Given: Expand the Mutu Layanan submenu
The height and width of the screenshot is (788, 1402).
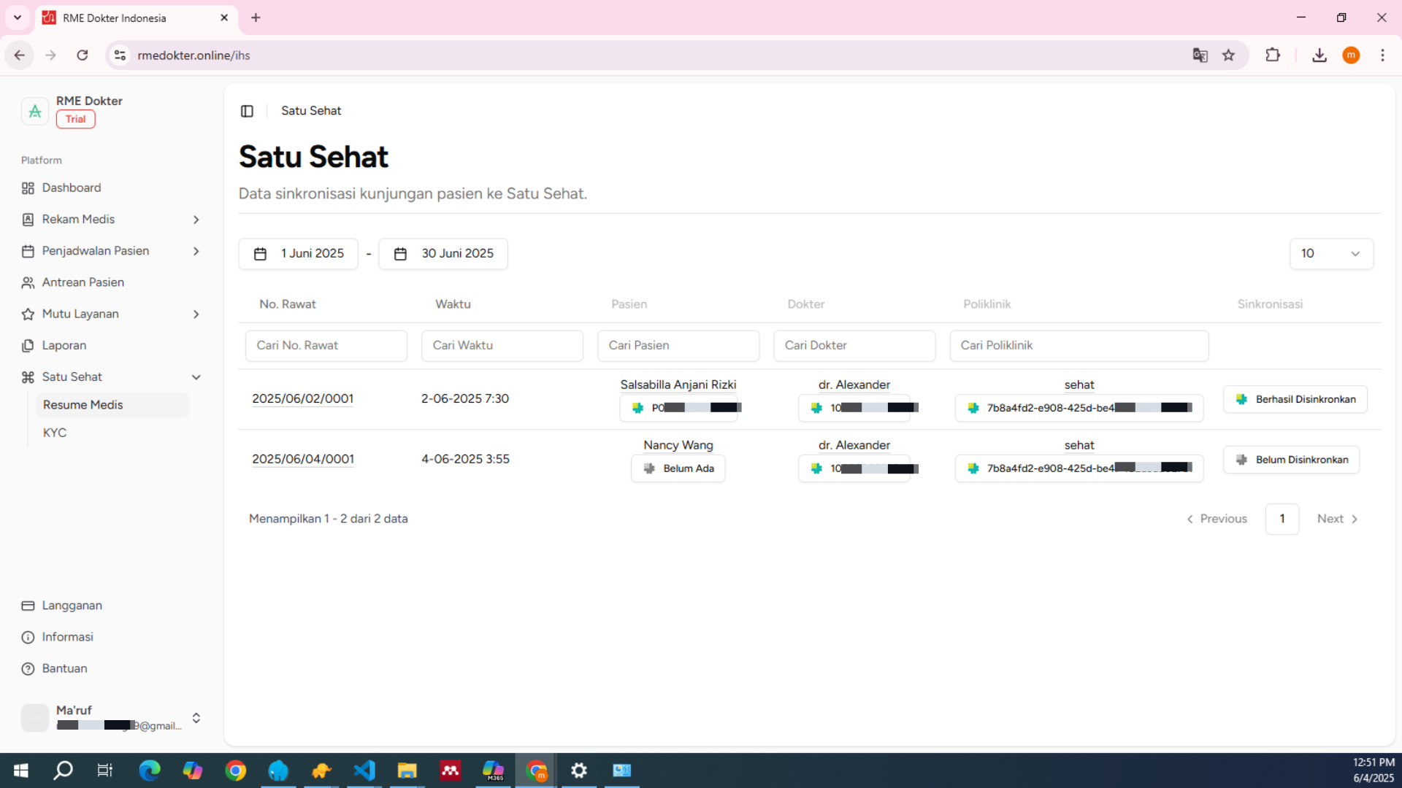Looking at the screenshot, I should (196, 314).
